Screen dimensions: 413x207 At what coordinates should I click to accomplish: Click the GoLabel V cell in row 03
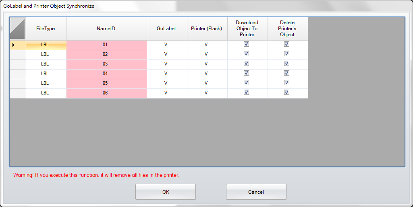[167, 64]
